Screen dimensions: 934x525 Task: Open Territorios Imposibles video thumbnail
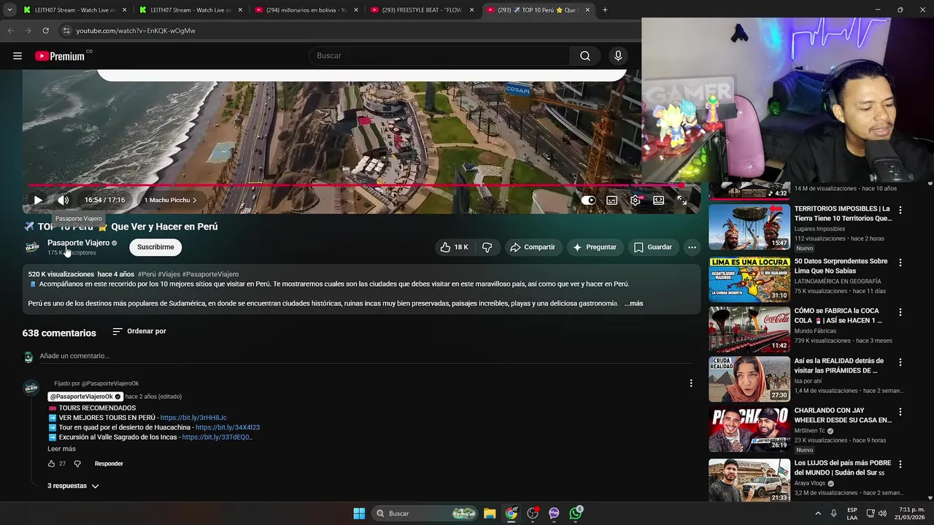click(x=749, y=227)
